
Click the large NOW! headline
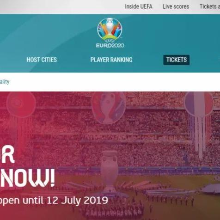27,177
